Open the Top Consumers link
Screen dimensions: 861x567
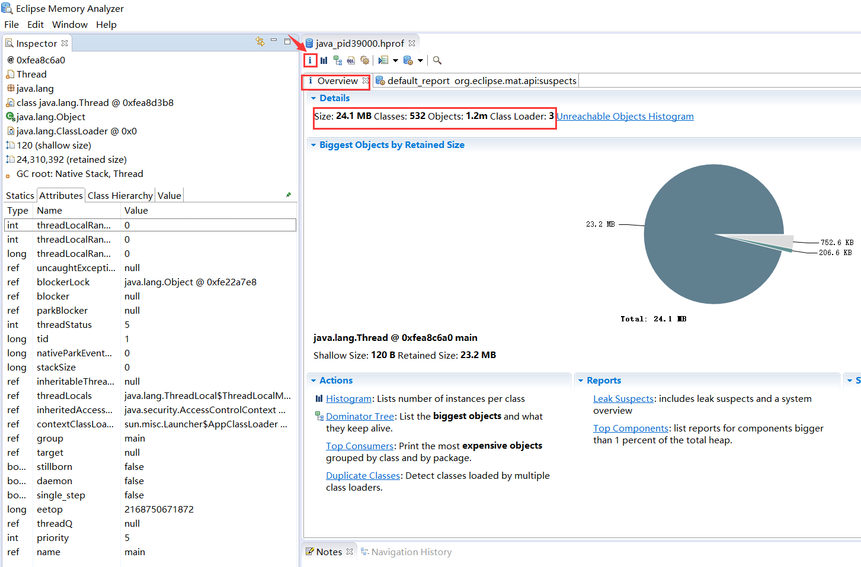tap(360, 446)
